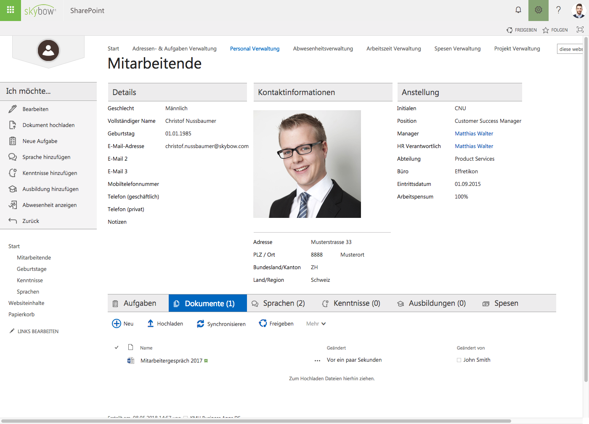The image size is (589, 424).
Task: Expand the Mehr dropdown
Action: click(x=316, y=323)
